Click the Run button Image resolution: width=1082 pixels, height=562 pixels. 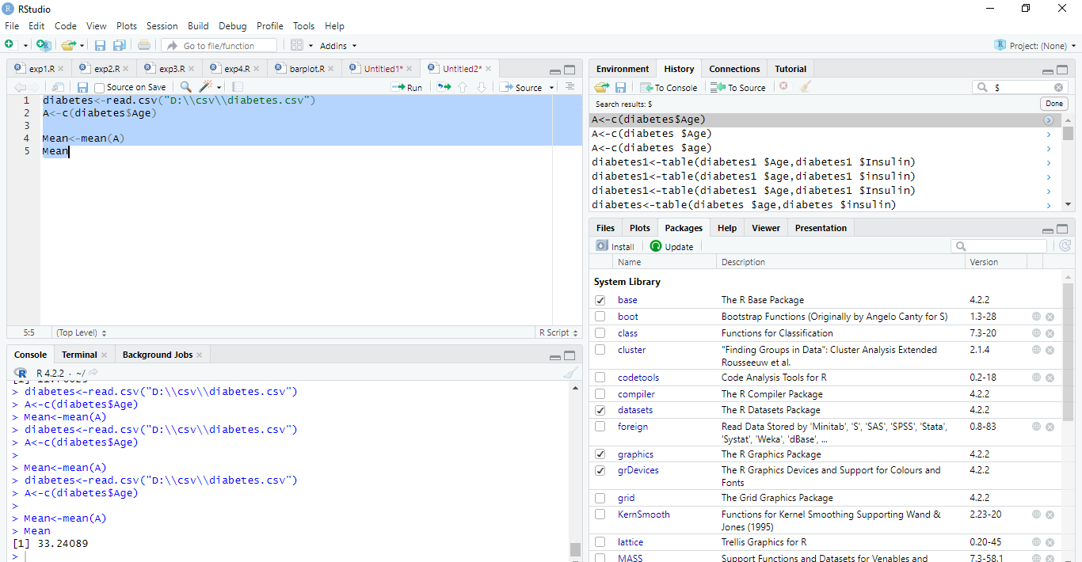(x=407, y=87)
